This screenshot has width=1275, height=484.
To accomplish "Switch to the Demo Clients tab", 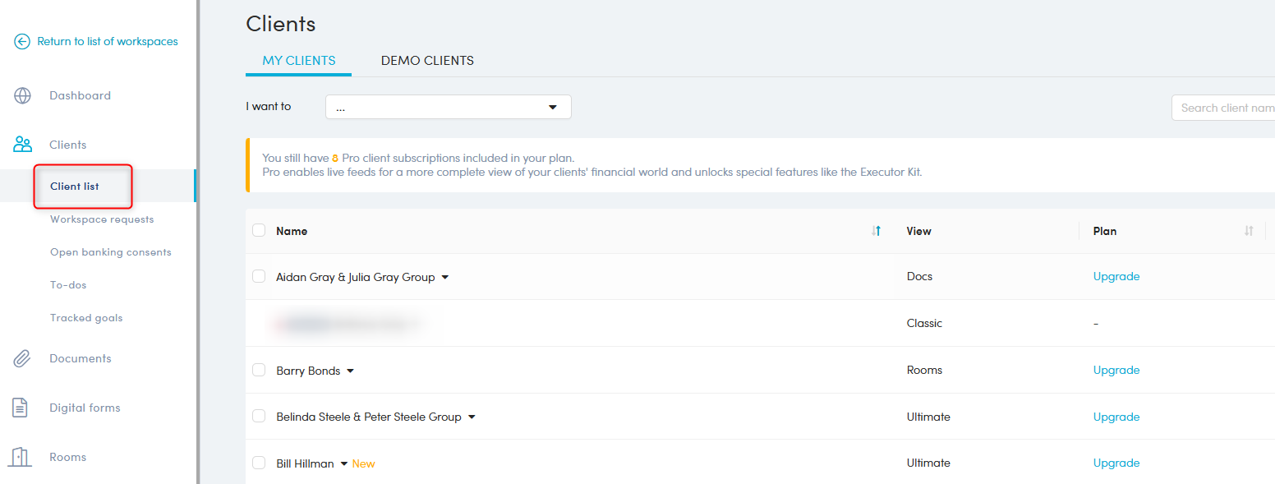I will pos(427,61).
